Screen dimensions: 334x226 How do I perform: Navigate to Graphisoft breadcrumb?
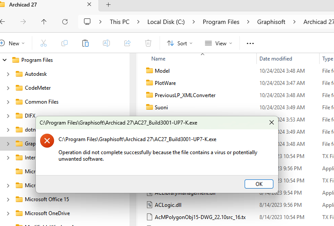pyautogui.click(x=271, y=22)
